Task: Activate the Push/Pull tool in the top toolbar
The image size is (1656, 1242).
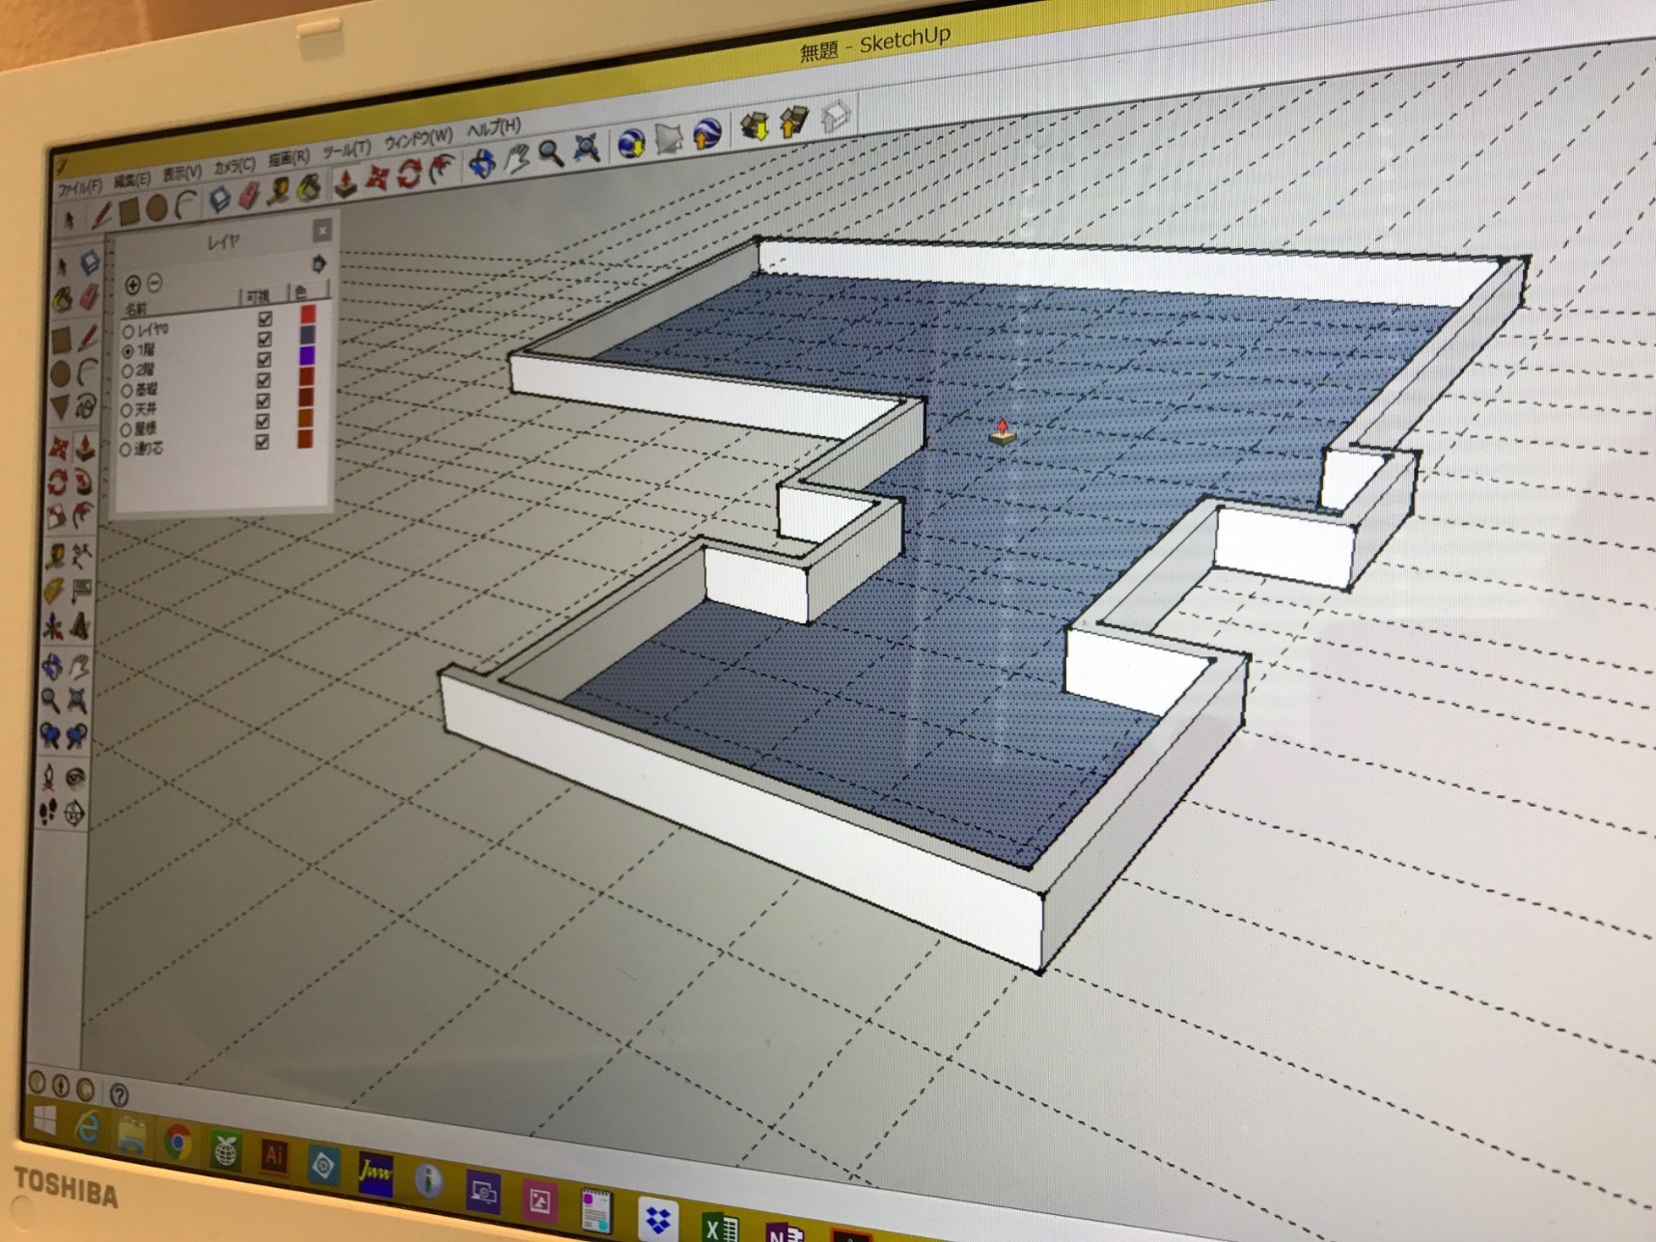Action: pyautogui.click(x=346, y=182)
